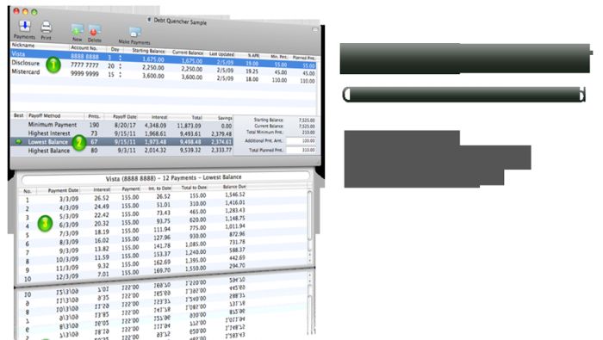The image size is (603, 340).
Task: Click the 2,379.48 savings value
Action: 221,134
